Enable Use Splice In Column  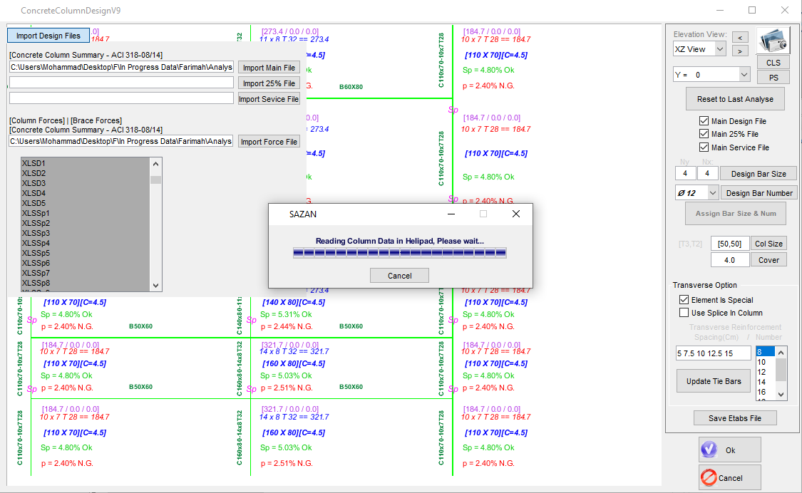[684, 313]
